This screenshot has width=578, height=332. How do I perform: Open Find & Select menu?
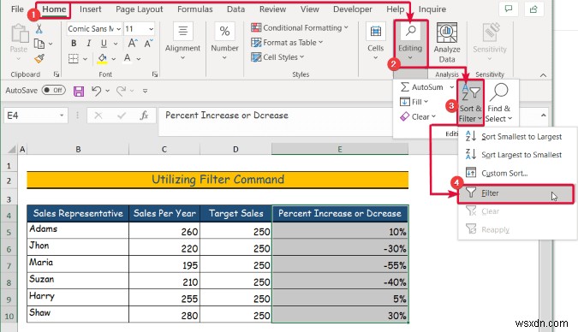(498, 104)
